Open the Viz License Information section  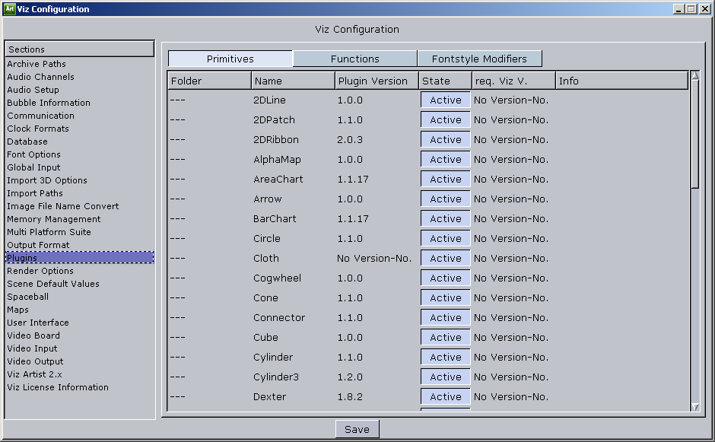pos(57,387)
